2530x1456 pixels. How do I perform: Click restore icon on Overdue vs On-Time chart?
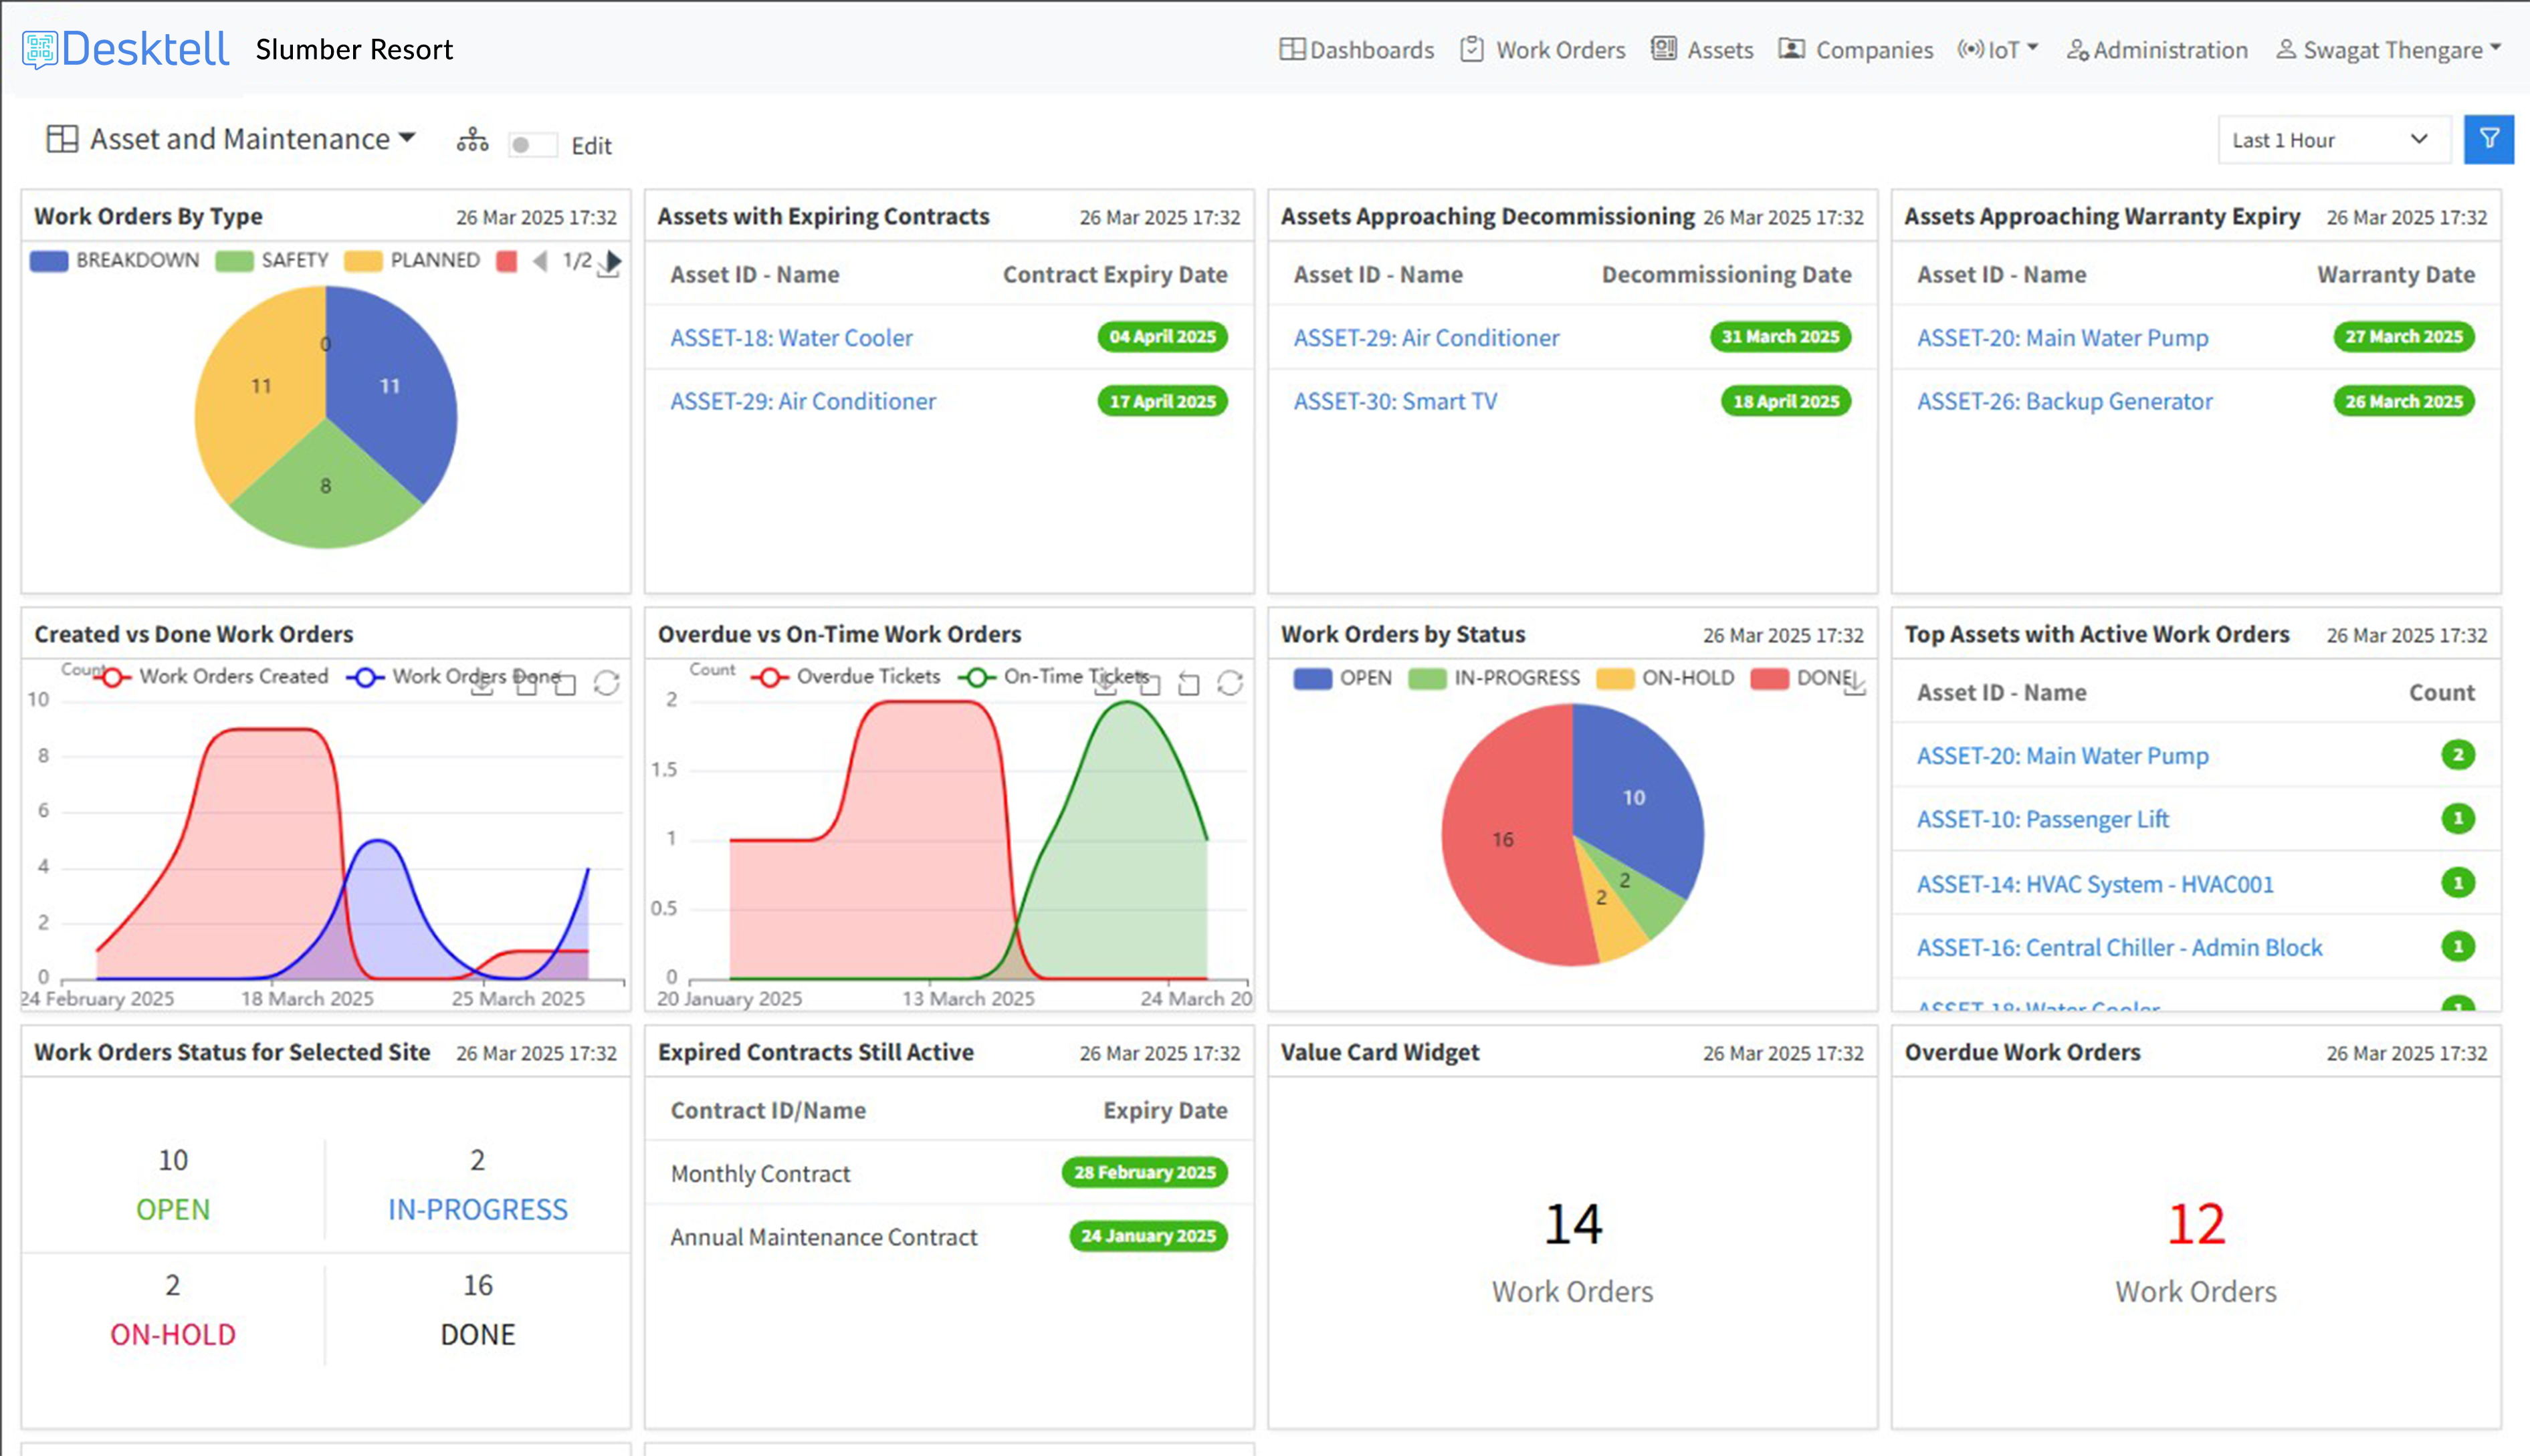[x=1229, y=683]
